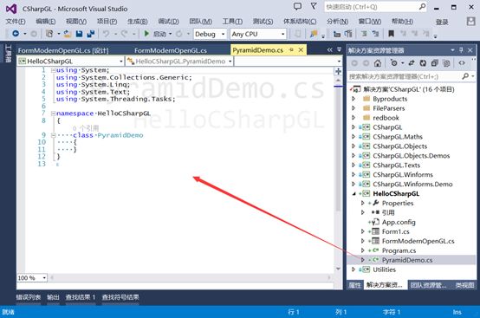Screen dimensions: 480x318
Task: Click the quick launch search magnifier icon
Action: tap(422, 6)
